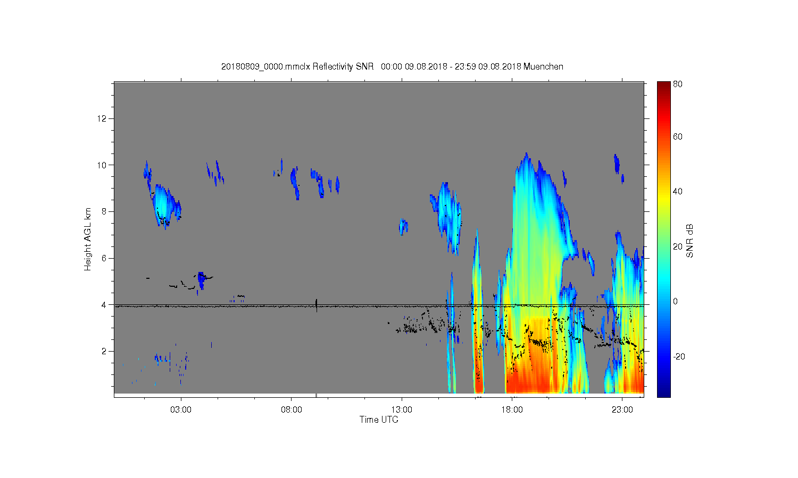
Task: Click the colorbar value 40
Action: [678, 191]
